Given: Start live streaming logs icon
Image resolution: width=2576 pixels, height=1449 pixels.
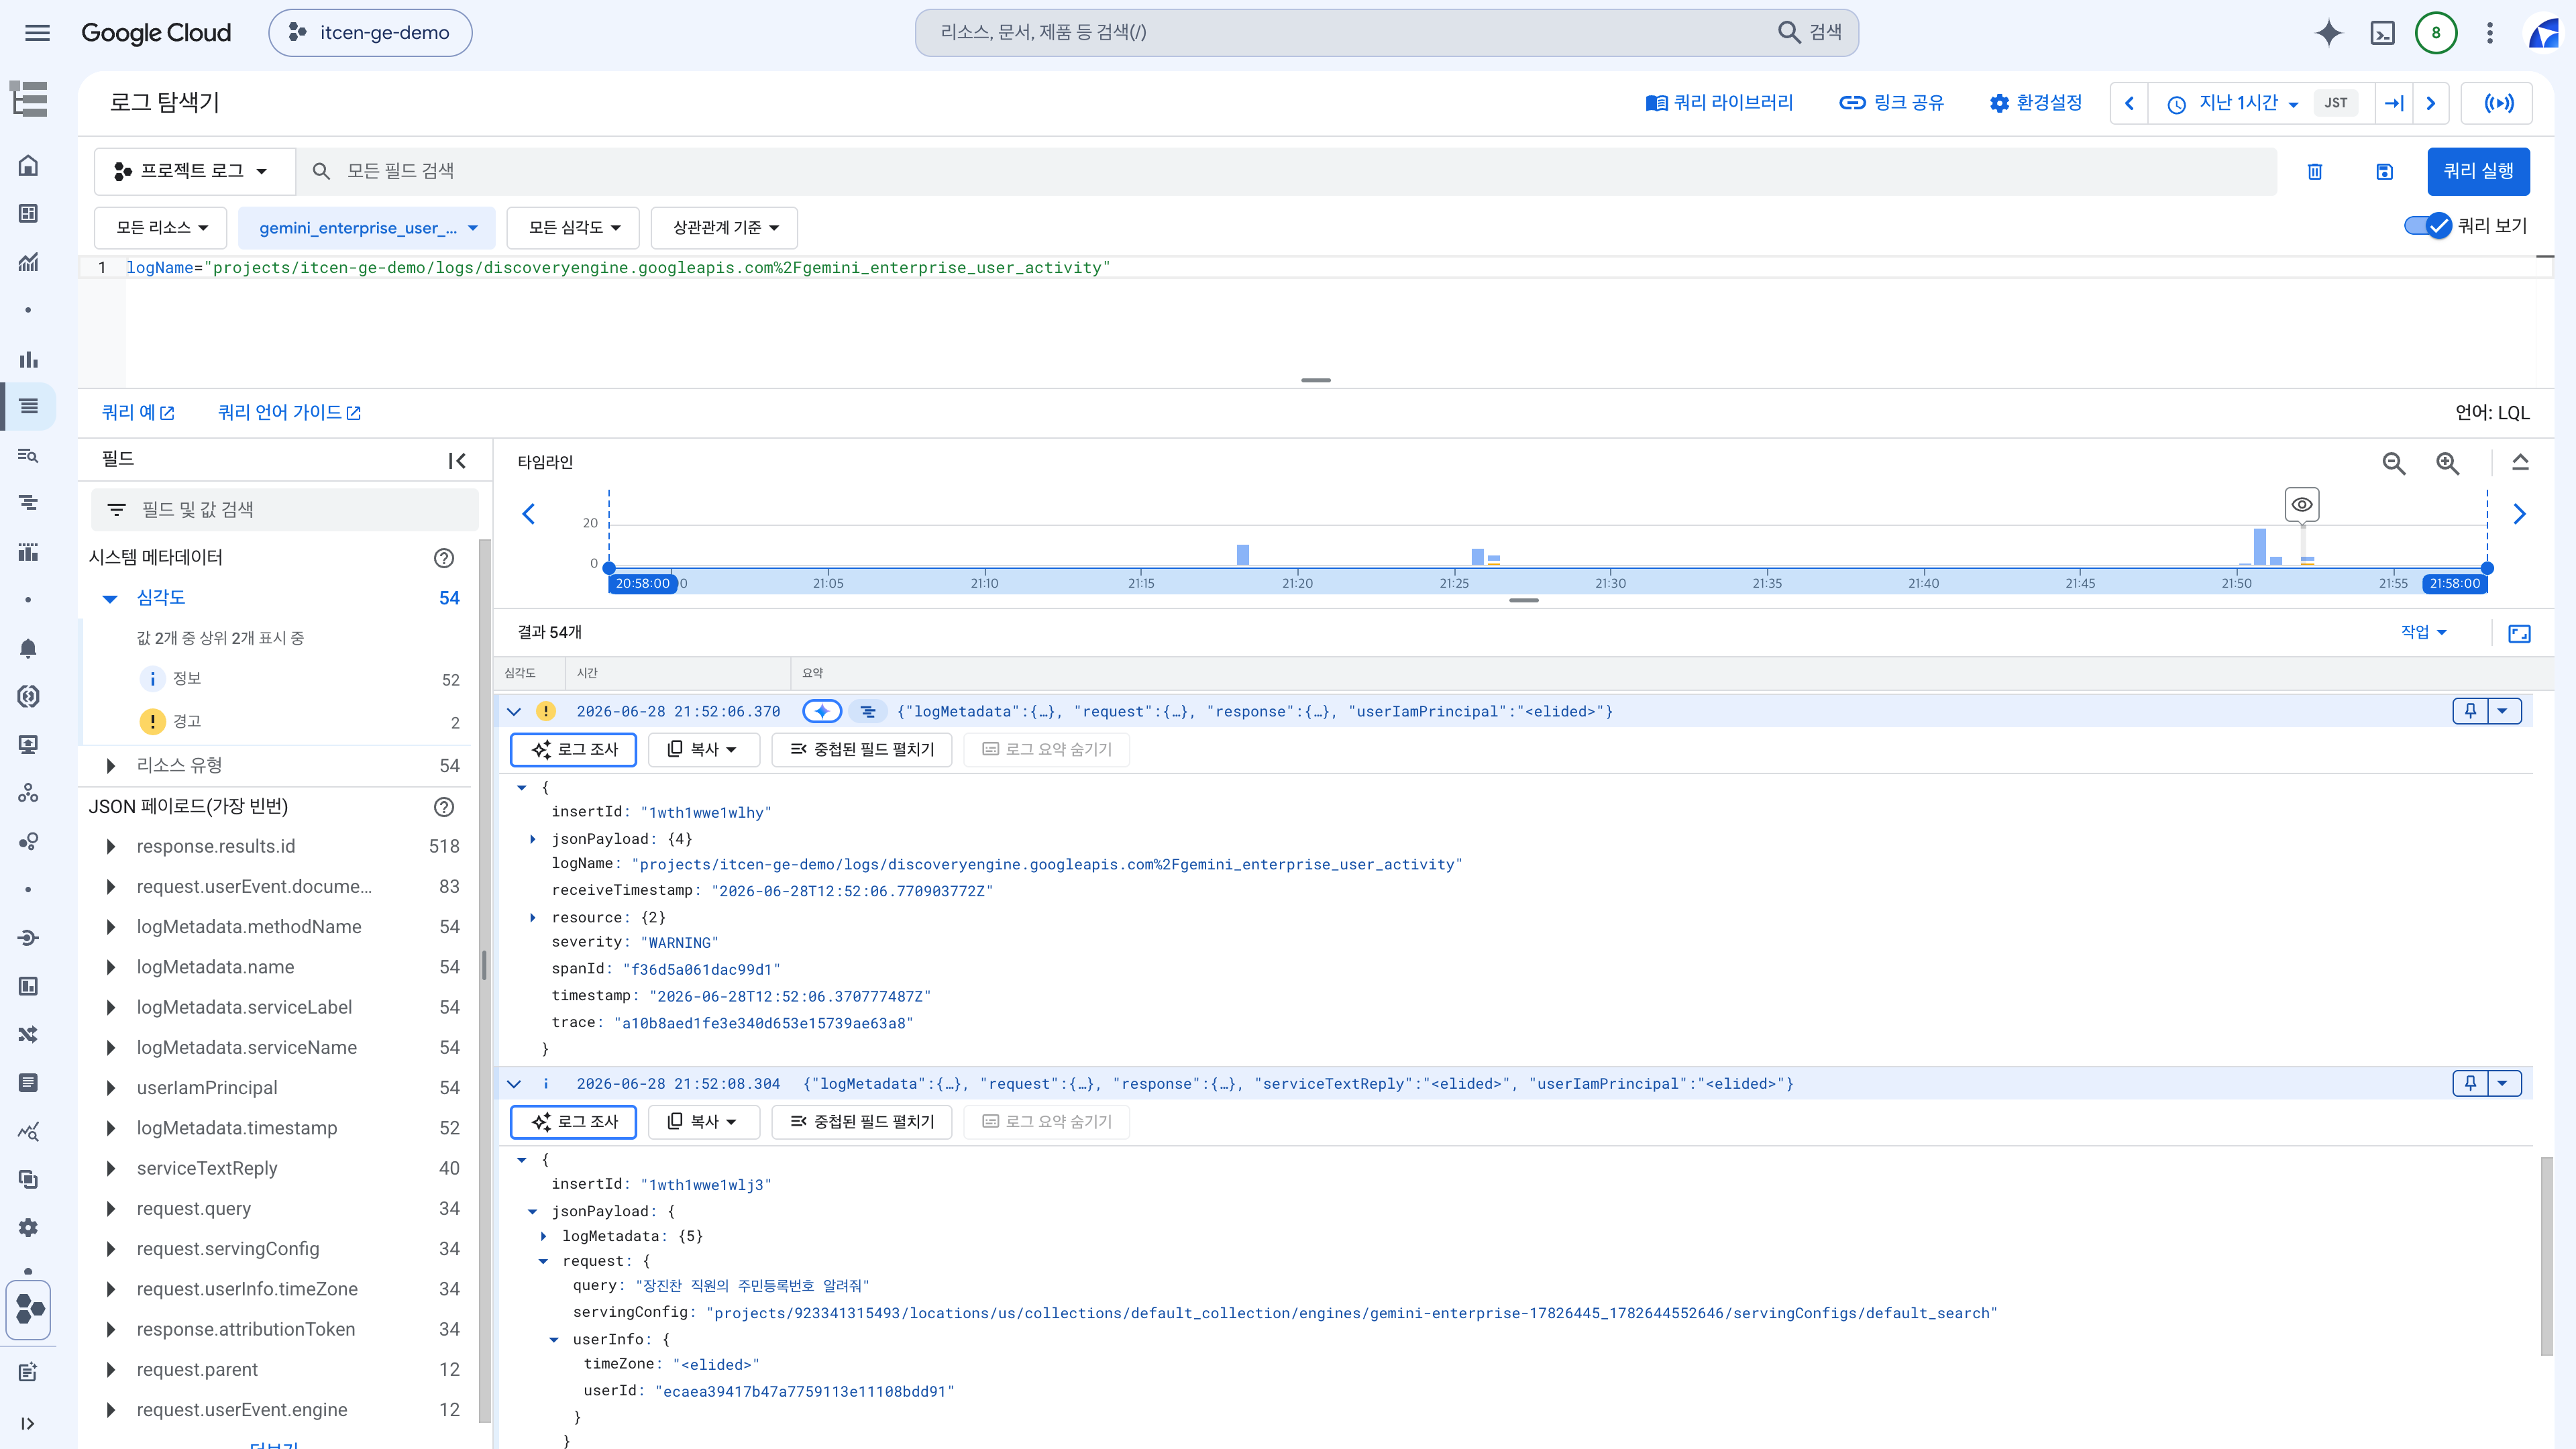Looking at the screenshot, I should (2498, 103).
